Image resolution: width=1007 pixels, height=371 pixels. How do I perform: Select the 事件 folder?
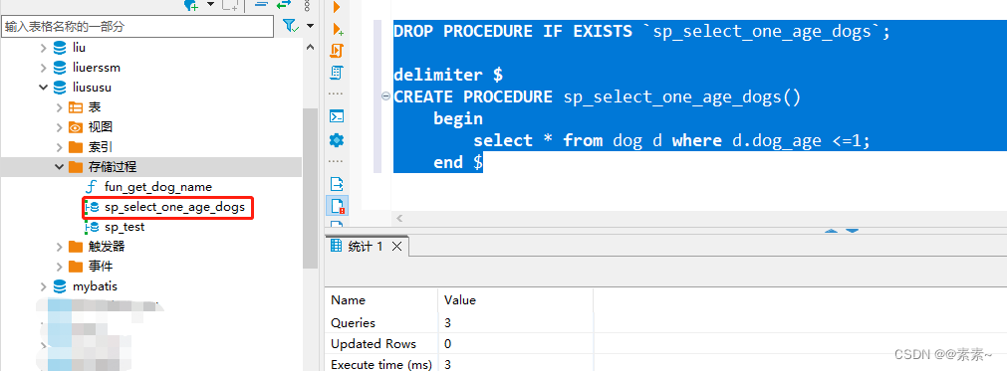tap(101, 266)
